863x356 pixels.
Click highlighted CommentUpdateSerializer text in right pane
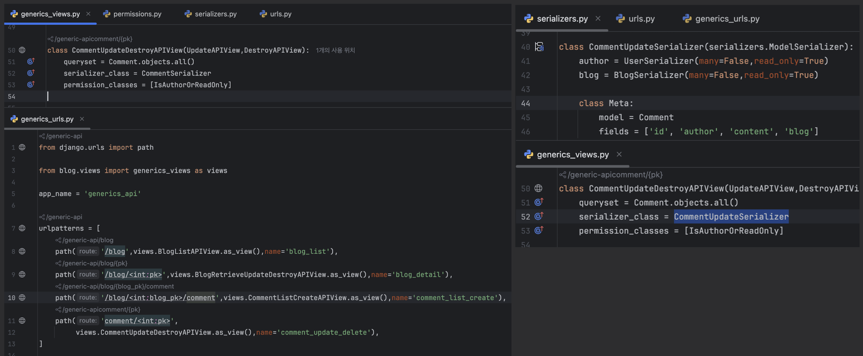click(x=731, y=217)
